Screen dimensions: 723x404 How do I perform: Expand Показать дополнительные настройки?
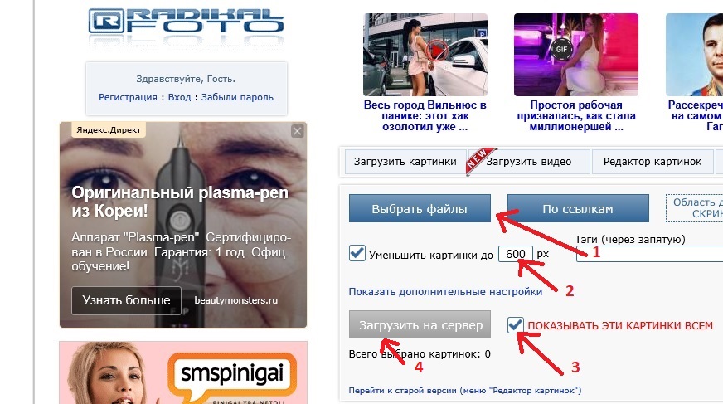click(x=445, y=292)
